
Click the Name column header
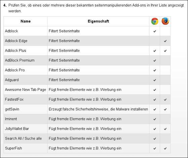tap(26, 21)
